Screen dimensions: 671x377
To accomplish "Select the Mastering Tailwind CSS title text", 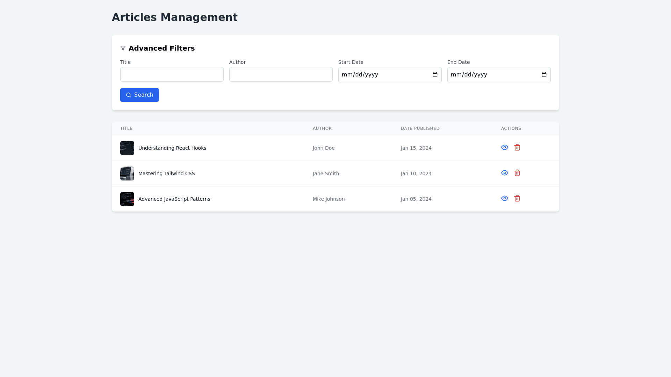I will pos(166,173).
